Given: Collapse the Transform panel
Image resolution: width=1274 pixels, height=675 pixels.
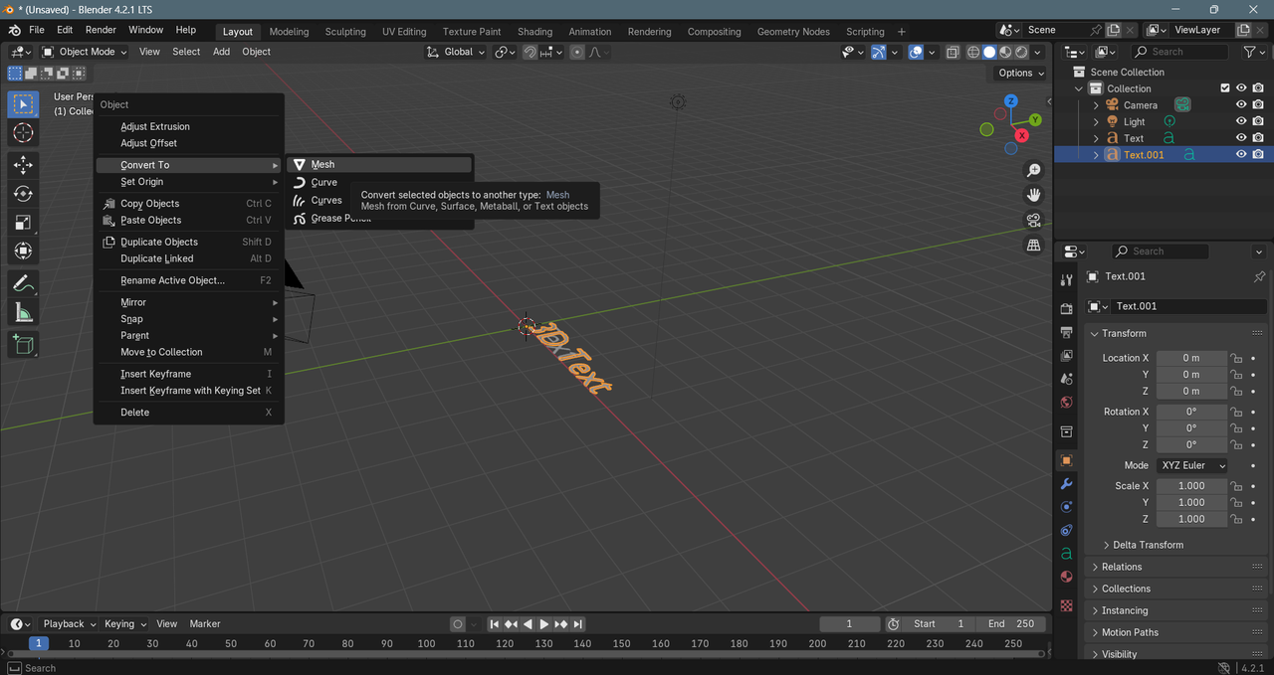Looking at the screenshot, I should [x=1124, y=333].
